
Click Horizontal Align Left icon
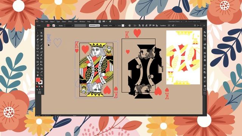[140, 25]
